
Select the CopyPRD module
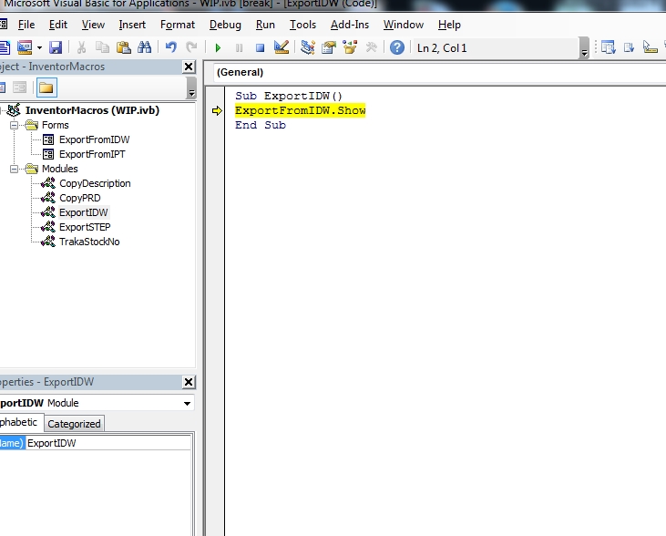80,198
